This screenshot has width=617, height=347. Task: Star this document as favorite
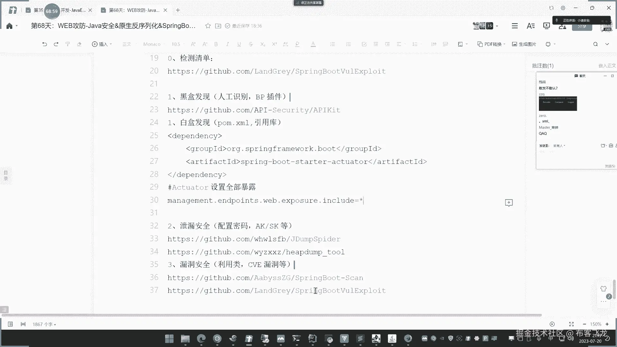(208, 26)
